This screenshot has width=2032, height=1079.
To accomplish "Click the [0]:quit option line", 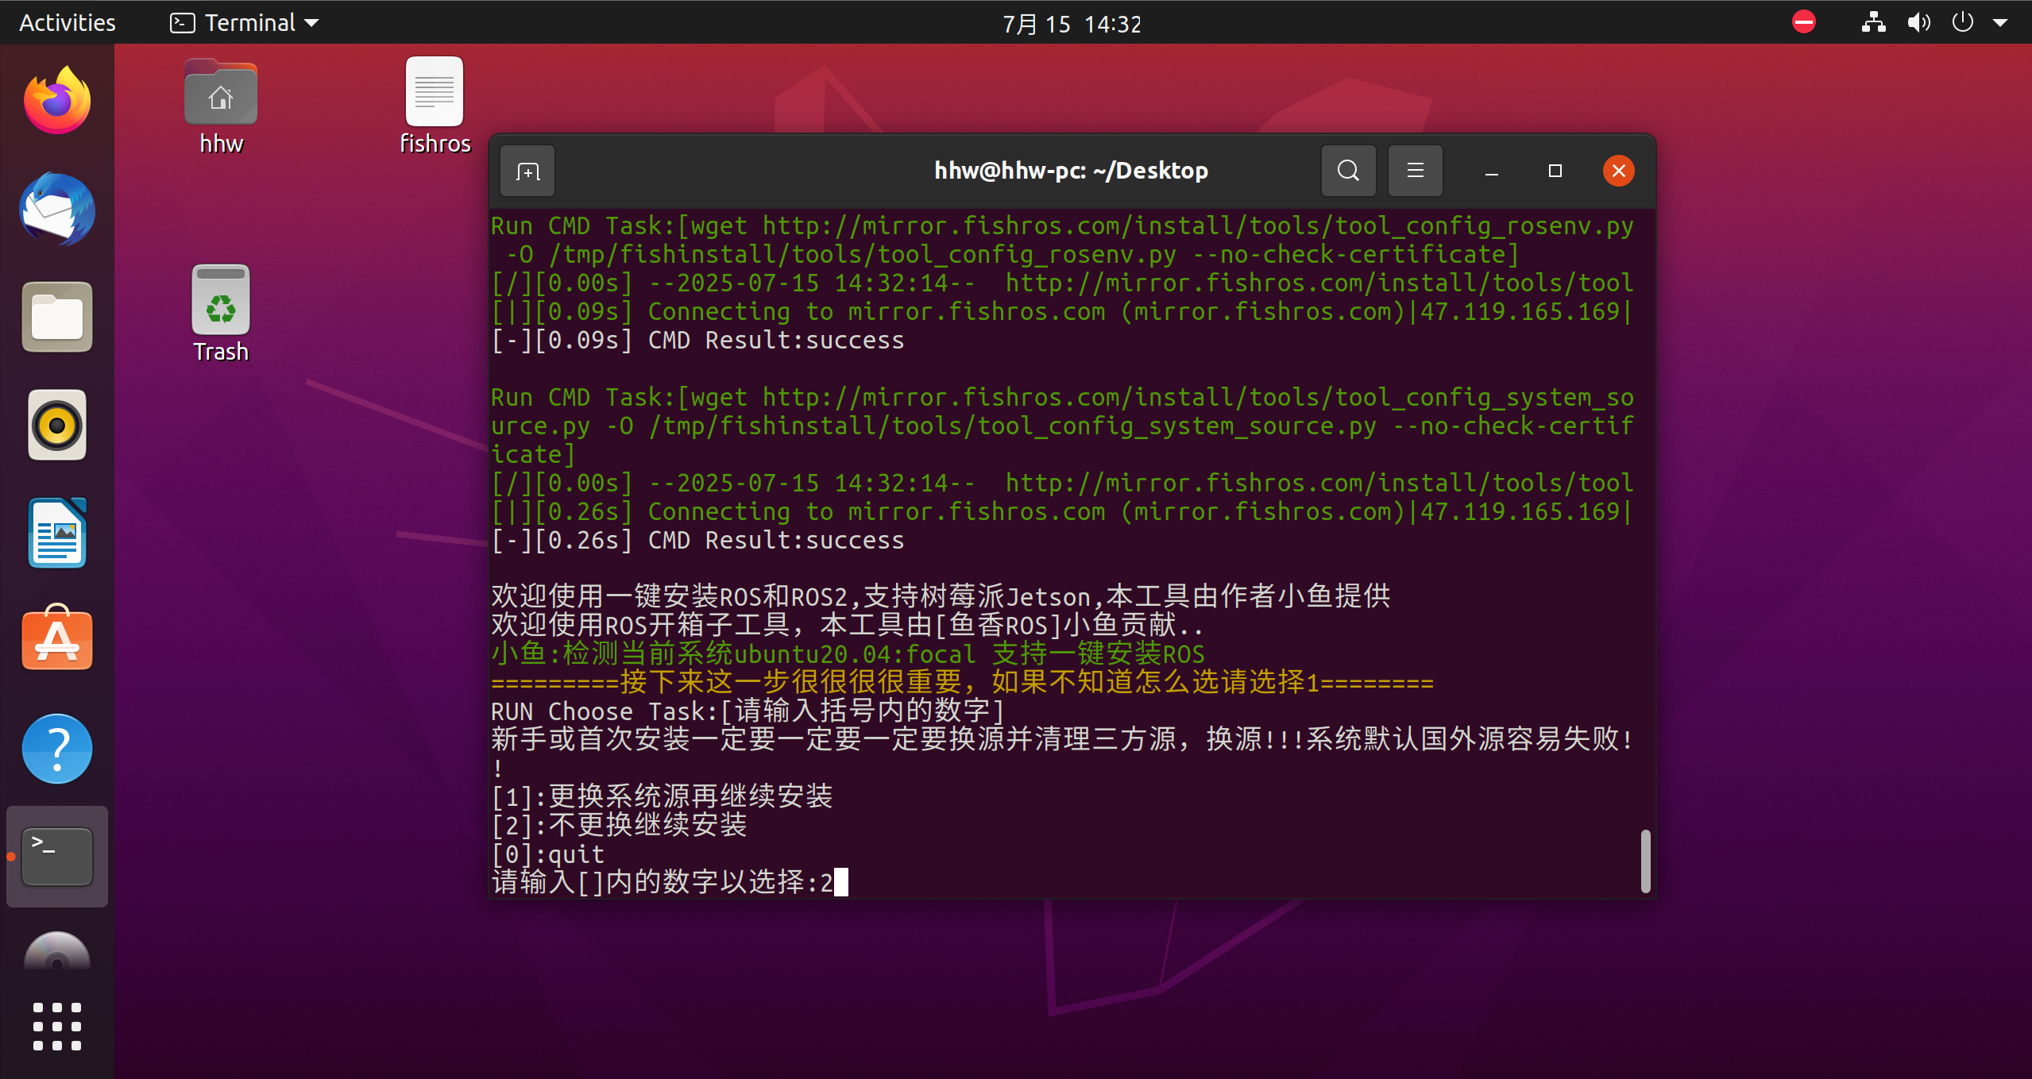I will pyautogui.click(x=548, y=854).
